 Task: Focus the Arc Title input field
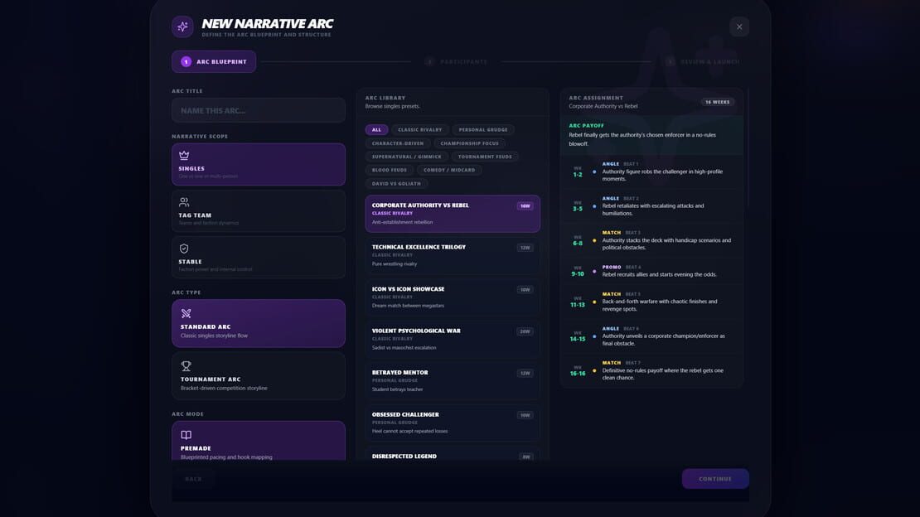pyautogui.click(x=259, y=110)
